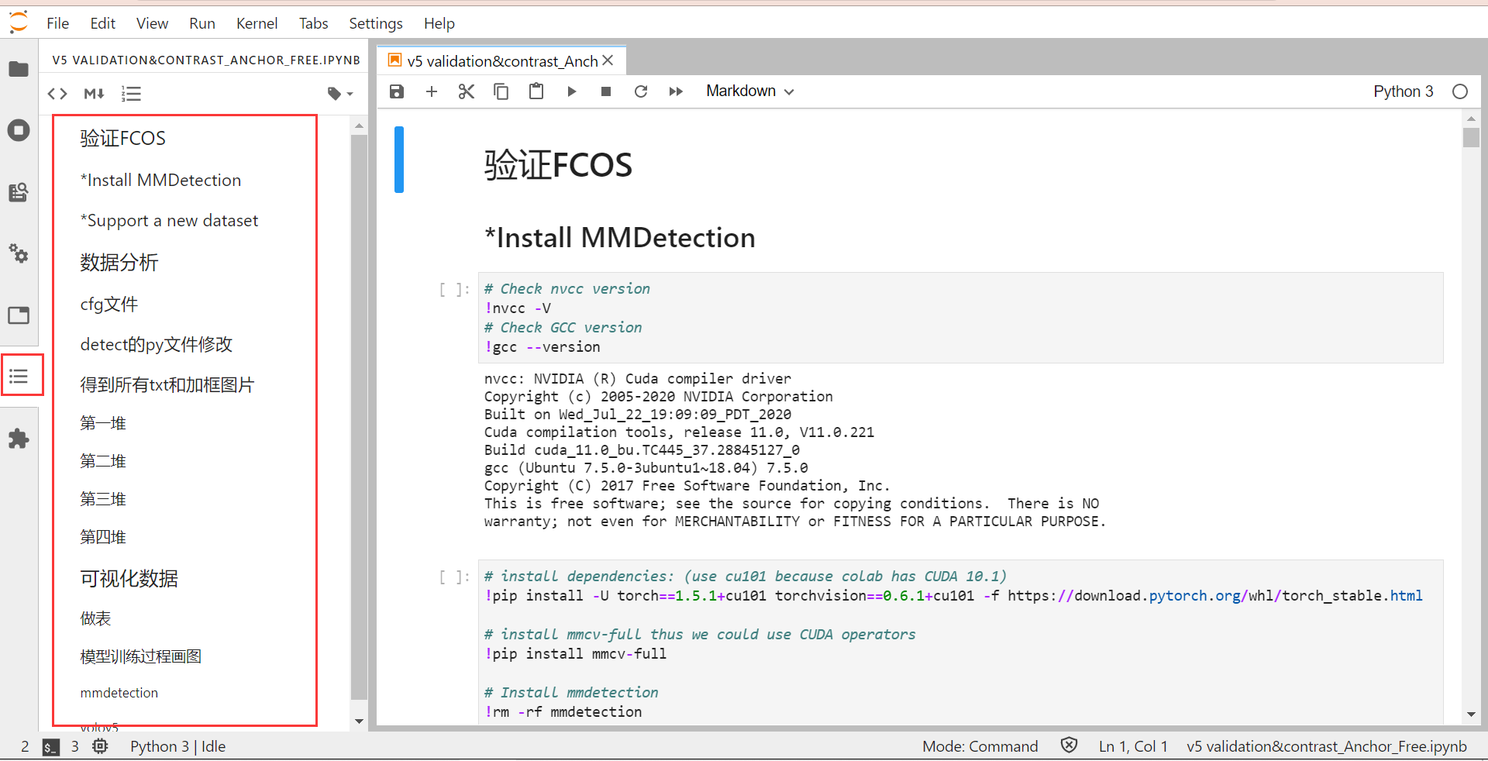Screen dimensions: 1488x761
Task: Run the selected cell with the play icon
Action: 571,91
